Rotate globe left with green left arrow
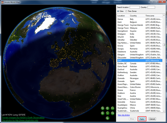 [103, 113]
